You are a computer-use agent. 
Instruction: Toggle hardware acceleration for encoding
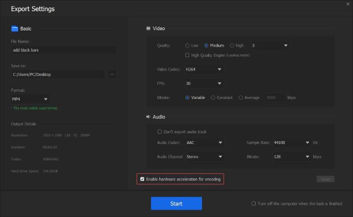tap(143, 179)
